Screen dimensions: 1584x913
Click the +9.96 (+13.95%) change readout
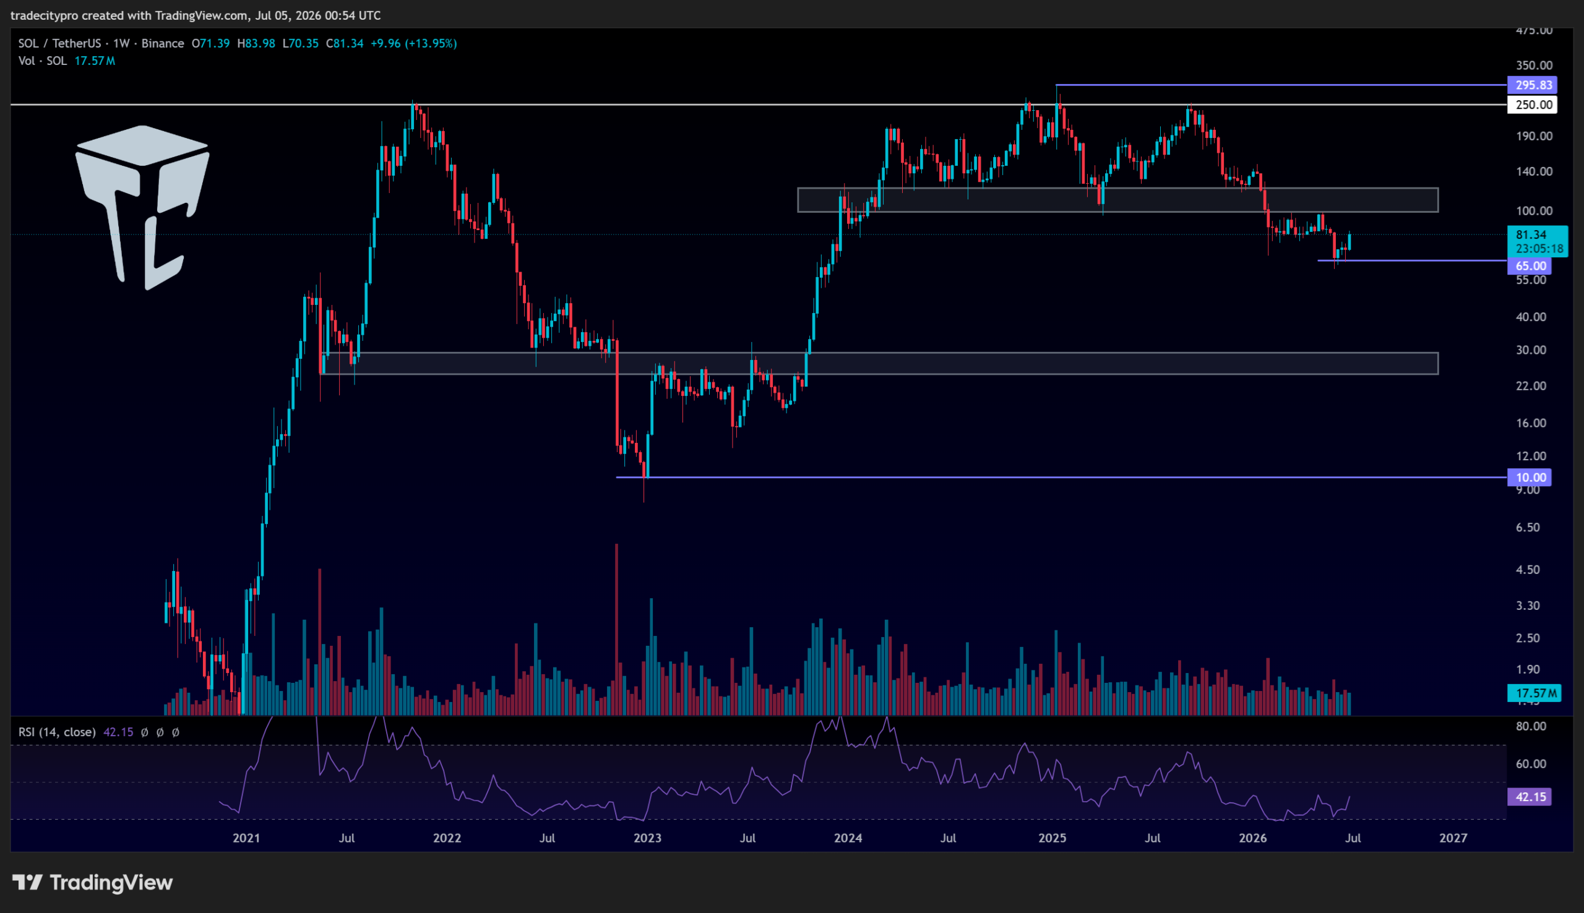pos(414,43)
